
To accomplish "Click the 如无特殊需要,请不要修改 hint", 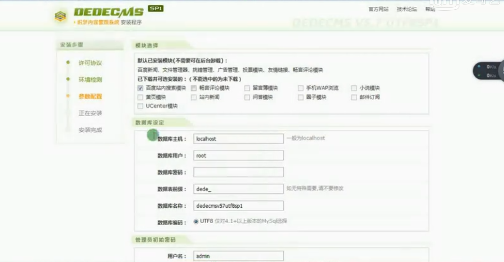I will click(x=315, y=188).
